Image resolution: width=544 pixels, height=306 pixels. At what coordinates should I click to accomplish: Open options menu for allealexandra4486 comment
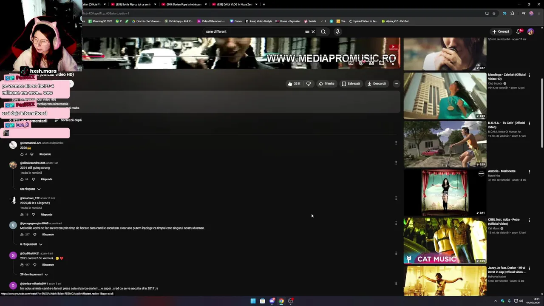pos(396,163)
